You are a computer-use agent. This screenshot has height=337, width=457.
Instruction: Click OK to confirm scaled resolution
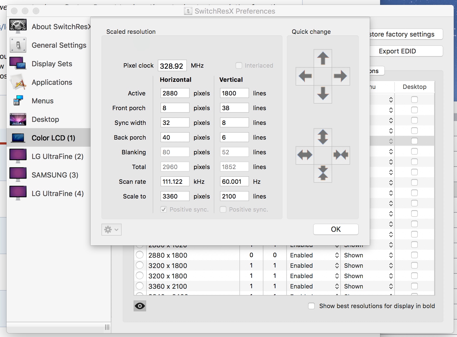click(x=336, y=229)
